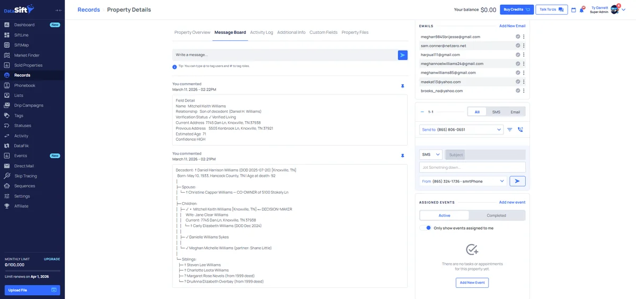Click the Talk To Us button

[551, 10]
